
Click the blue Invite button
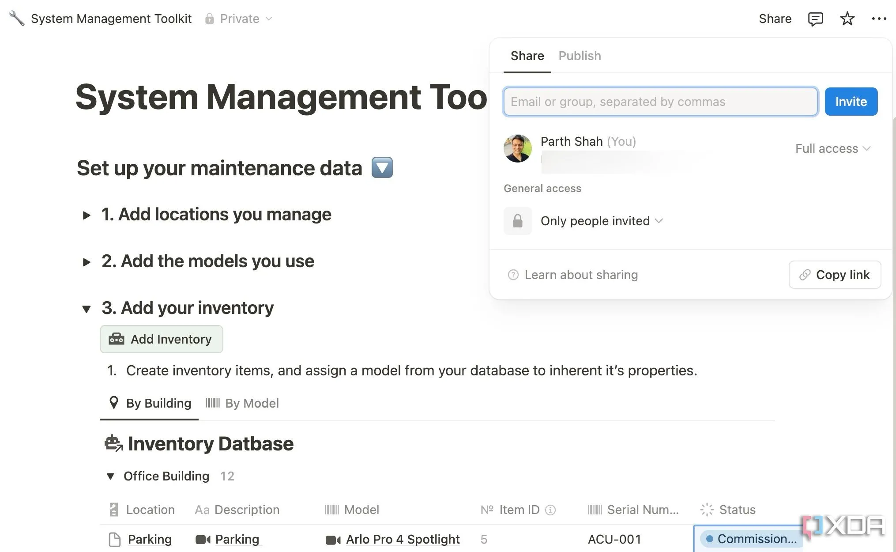(851, 102)
